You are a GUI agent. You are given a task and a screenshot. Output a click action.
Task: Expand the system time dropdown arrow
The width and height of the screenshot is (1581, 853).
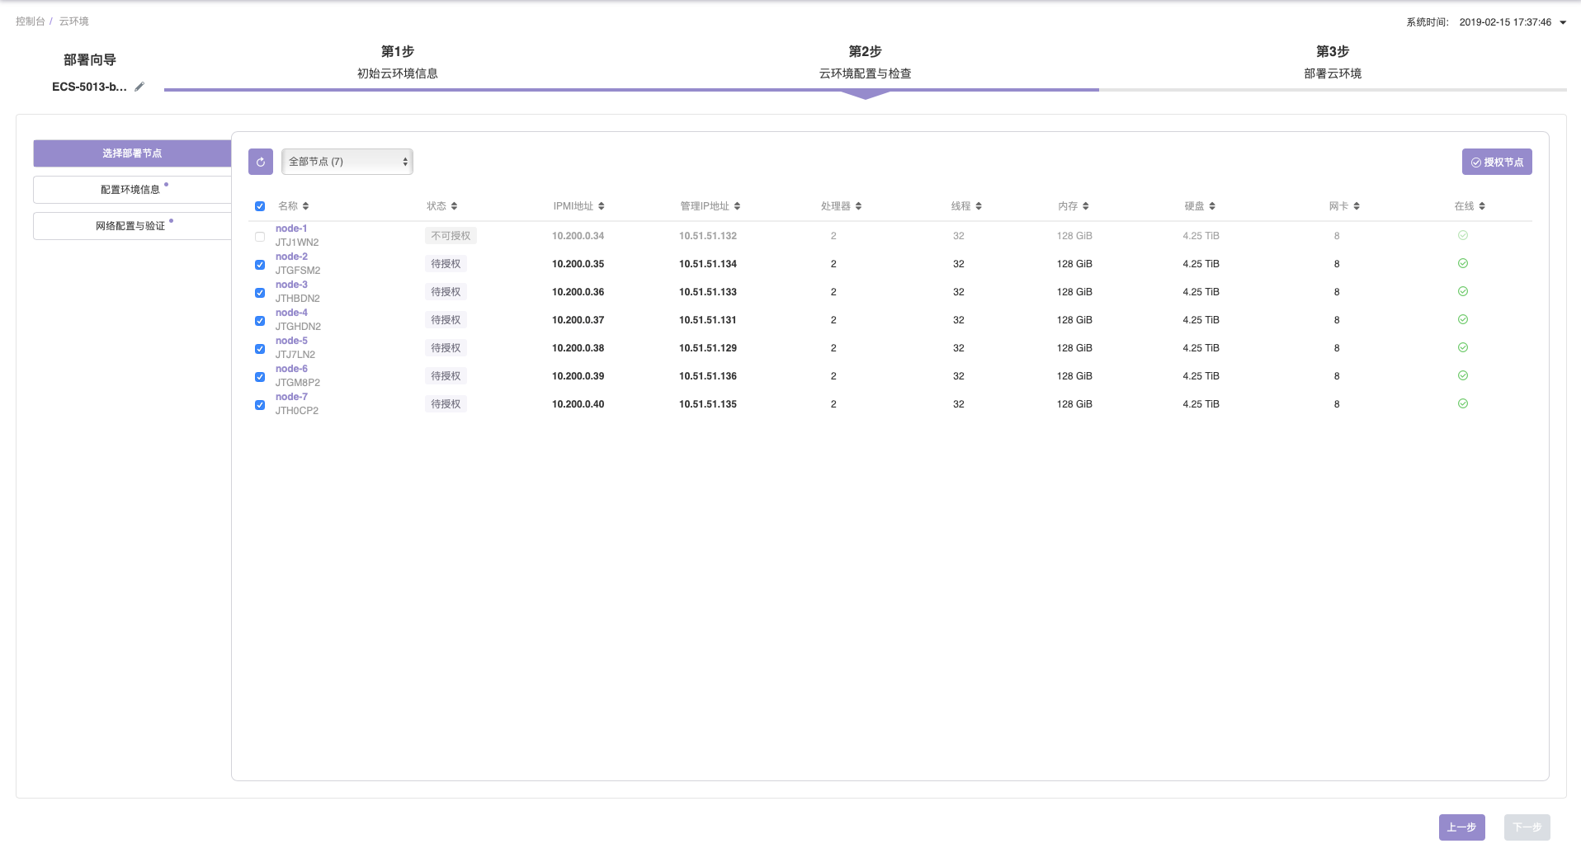pos(1563,22)
